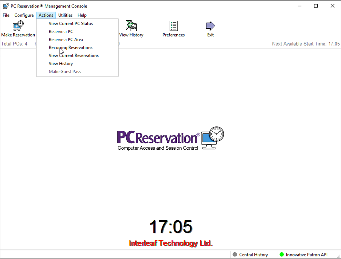Minimize the Management Console window
The height and width of the screenshot is (259, 341).
coord(300,6)
